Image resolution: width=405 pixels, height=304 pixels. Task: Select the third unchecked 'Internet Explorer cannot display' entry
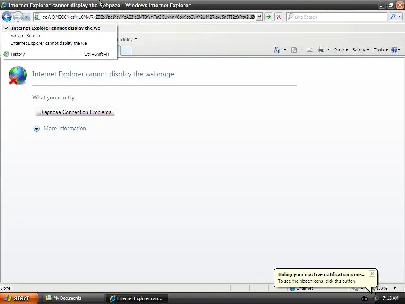59,43
